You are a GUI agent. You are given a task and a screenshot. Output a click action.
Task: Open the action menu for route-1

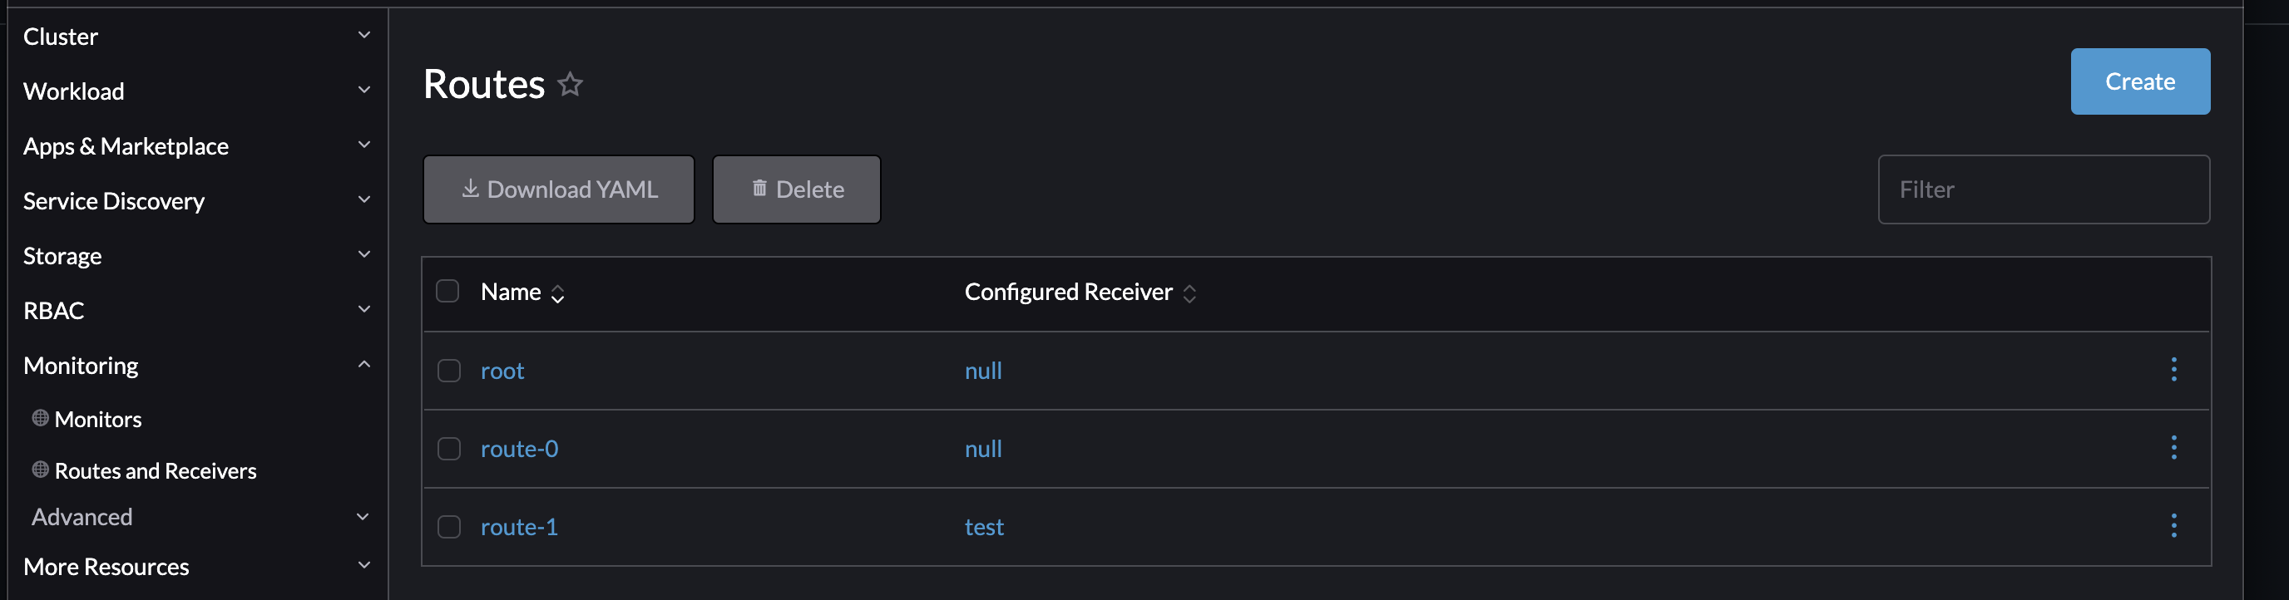coord(2173,526)
